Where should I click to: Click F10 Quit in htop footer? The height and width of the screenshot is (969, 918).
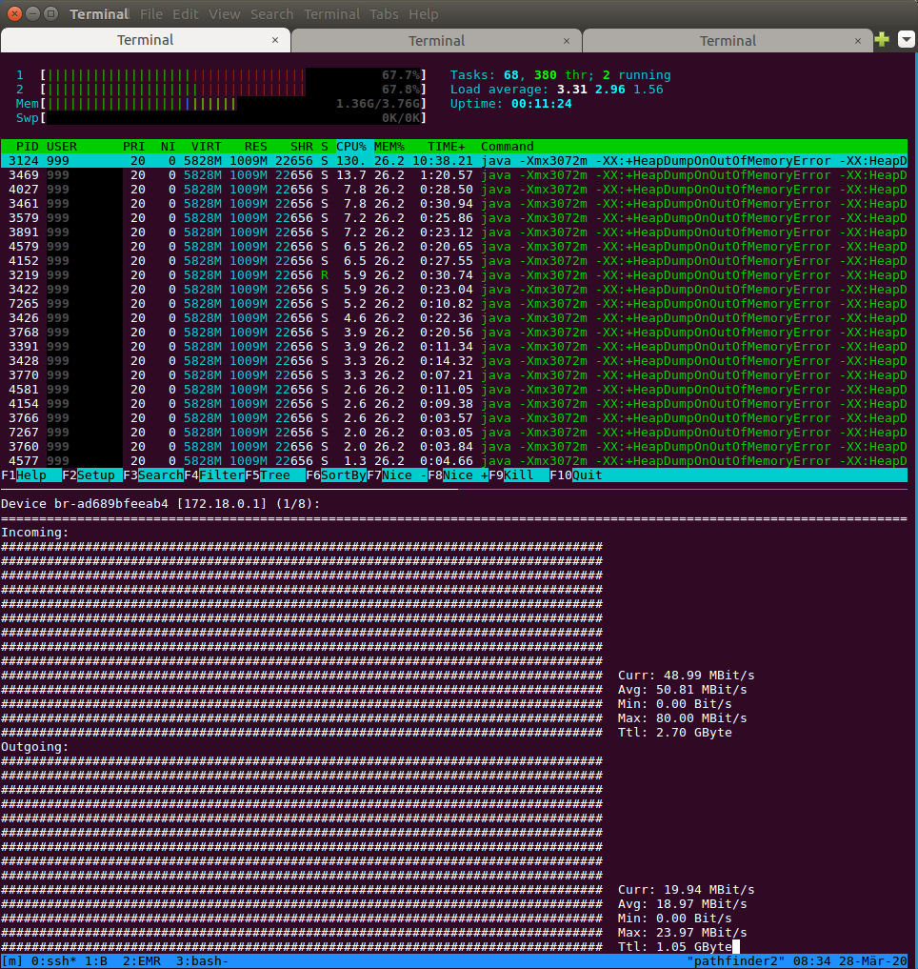(576, 475)
